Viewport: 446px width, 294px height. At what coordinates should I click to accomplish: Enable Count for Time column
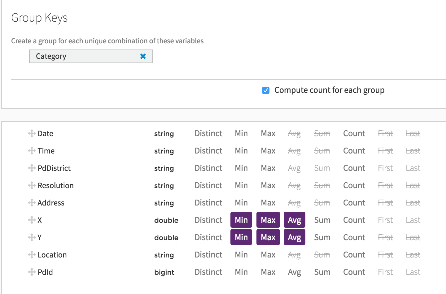354,151
